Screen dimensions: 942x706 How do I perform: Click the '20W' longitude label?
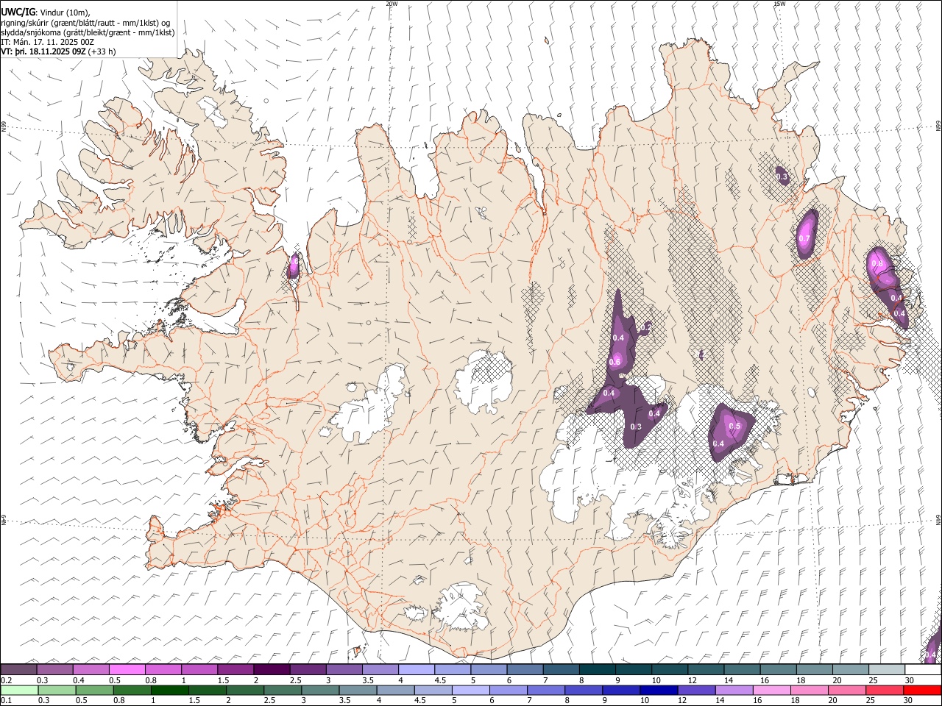[392, 4]
